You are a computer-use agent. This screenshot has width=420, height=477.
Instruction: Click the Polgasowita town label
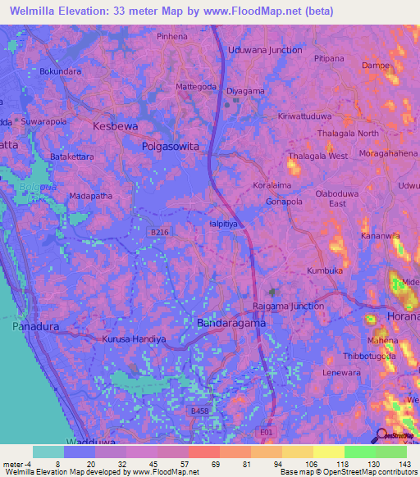pyautogui.click(x=171, y=147)
